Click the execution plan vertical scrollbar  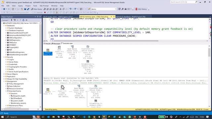(x=209, y=53)
